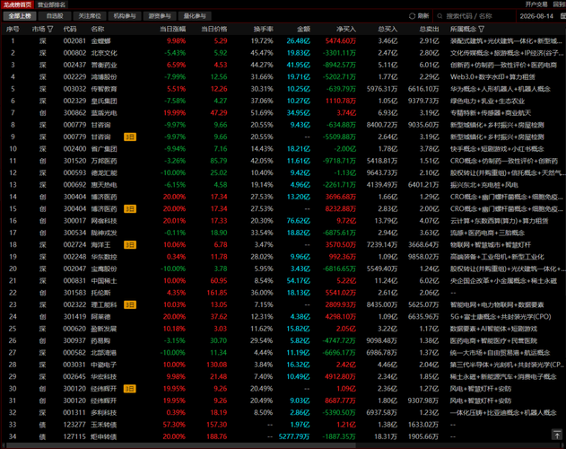Select bond code 123277 row

(283, 425)
